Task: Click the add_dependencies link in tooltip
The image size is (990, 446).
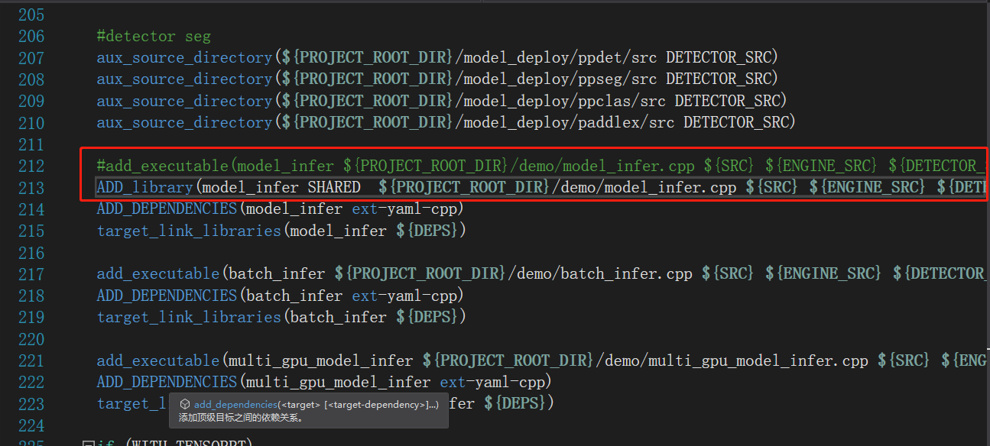Action: point(235,404)
